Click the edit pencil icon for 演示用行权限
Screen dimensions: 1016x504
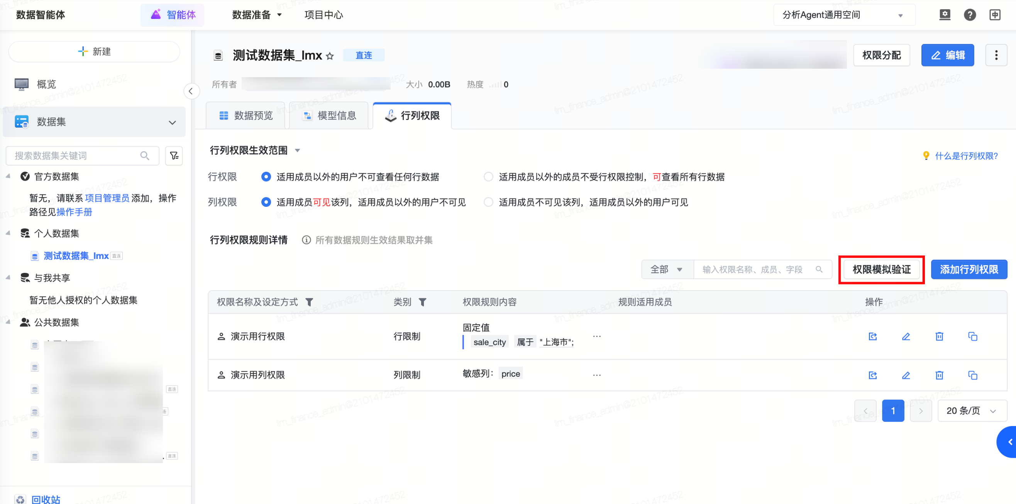coord(906,337)
